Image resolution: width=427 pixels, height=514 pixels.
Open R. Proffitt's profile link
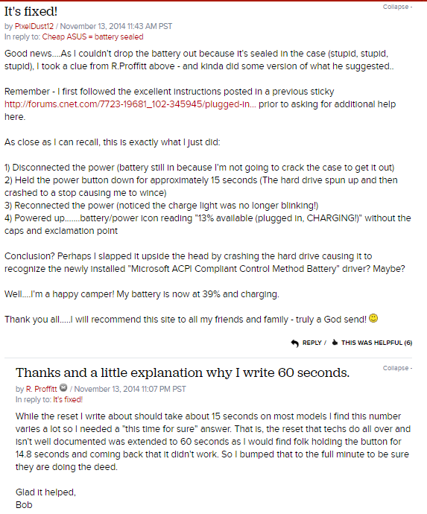(x=41, y=389)
